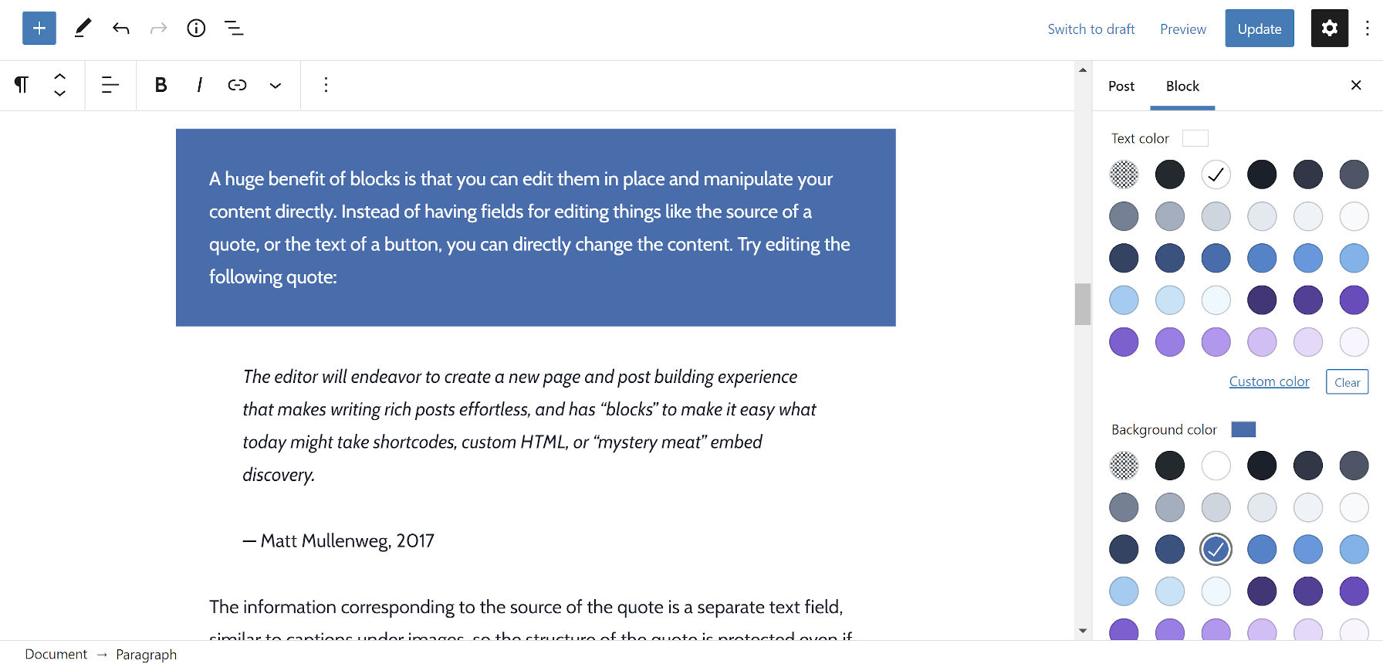The height and width of the screenshot is (664, 1383).
Task: Pick the white background color swatch
Action: (x=1216, y=466)
